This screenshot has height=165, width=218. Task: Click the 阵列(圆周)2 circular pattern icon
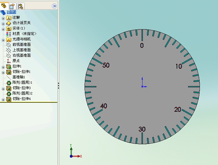9,94
